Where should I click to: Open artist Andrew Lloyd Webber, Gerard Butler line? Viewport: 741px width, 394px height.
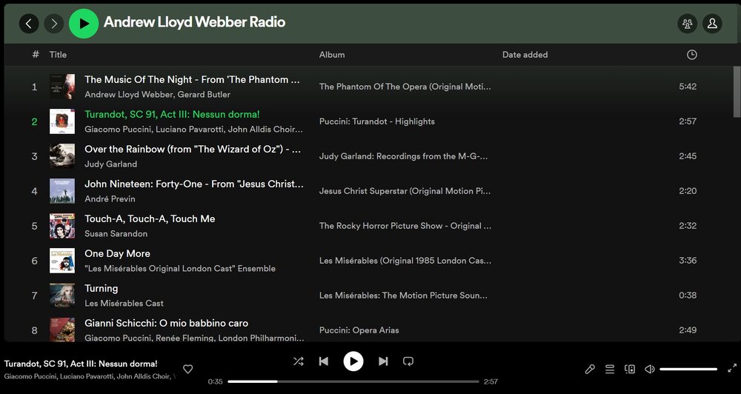(x=157, y=95)
